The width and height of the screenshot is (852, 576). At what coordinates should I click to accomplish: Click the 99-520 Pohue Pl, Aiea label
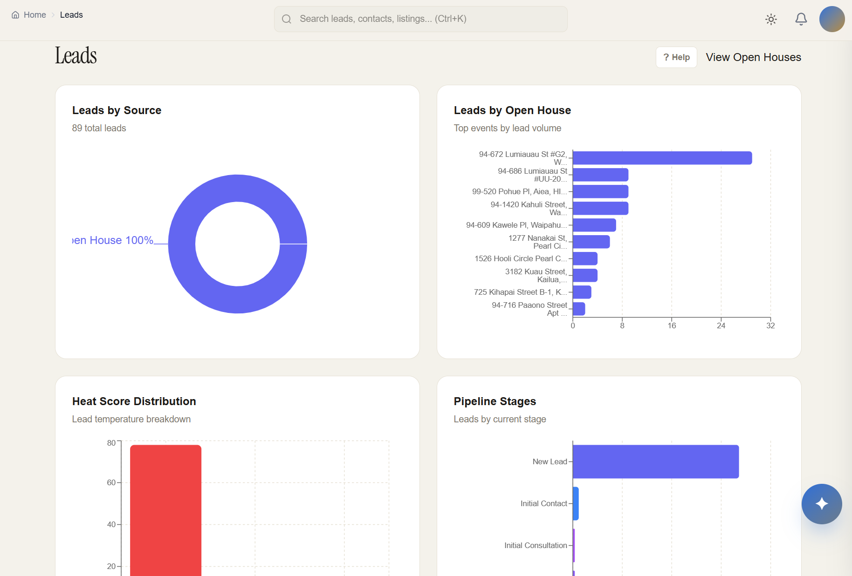coord(520,191)
